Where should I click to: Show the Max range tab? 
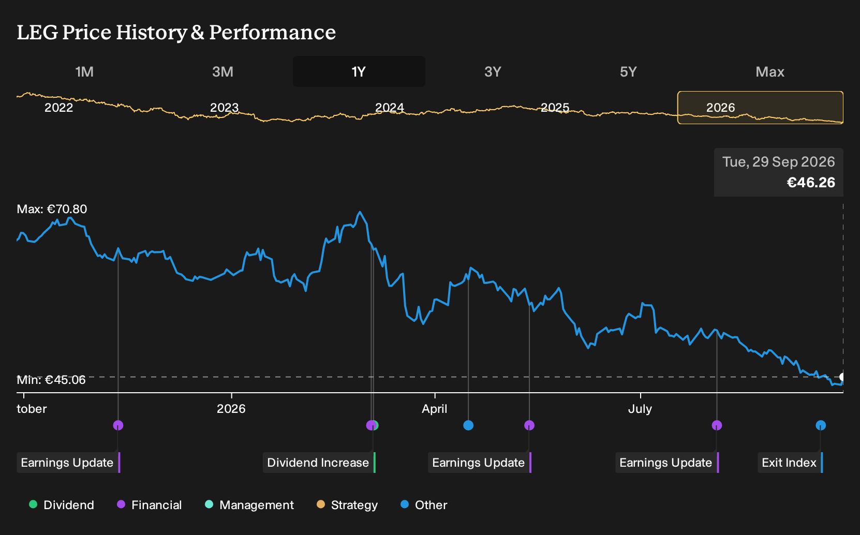(770, 71)
